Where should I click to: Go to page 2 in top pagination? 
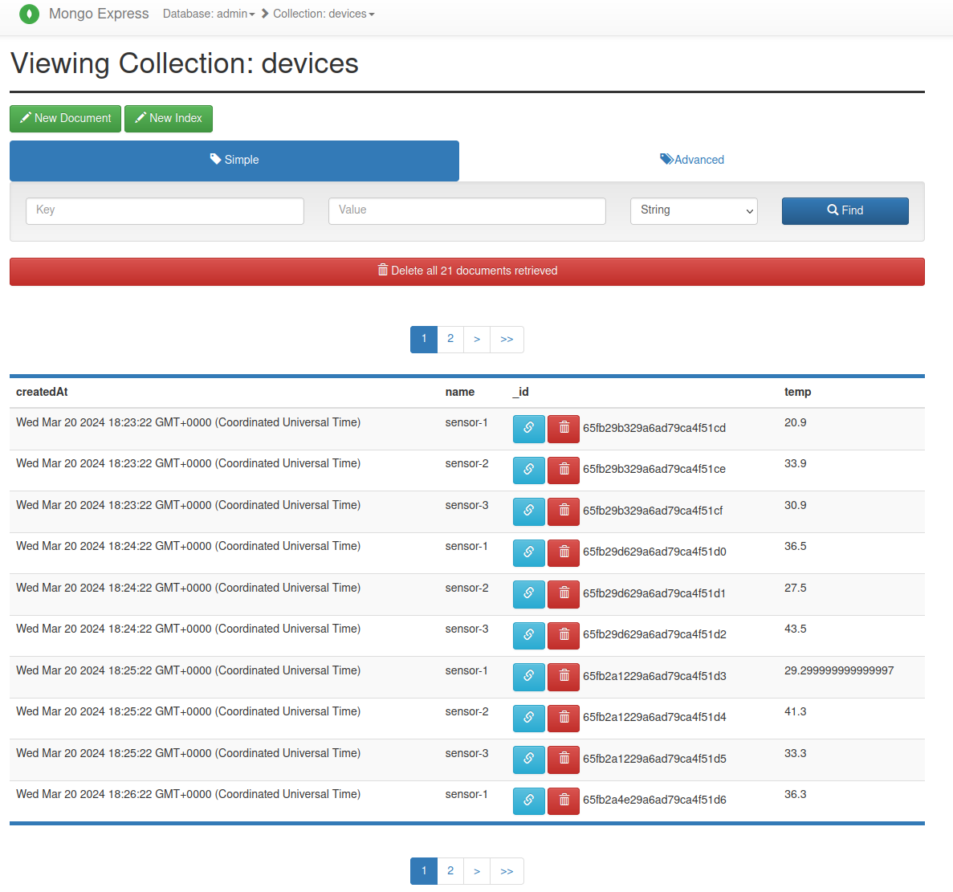pyautogui.click(x=450, y=339)
